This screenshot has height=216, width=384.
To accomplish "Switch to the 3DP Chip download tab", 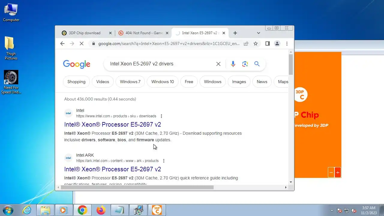I will (x=84, y=33).
